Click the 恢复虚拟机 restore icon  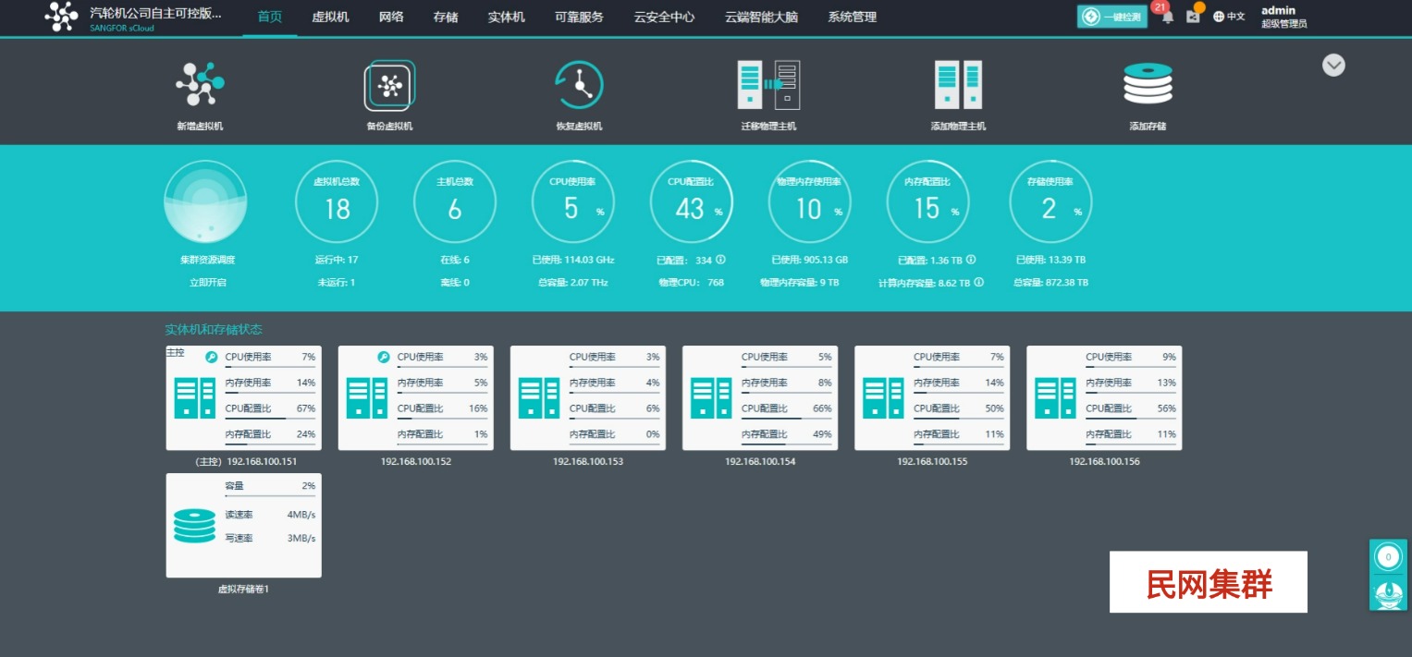click(579, 86)
